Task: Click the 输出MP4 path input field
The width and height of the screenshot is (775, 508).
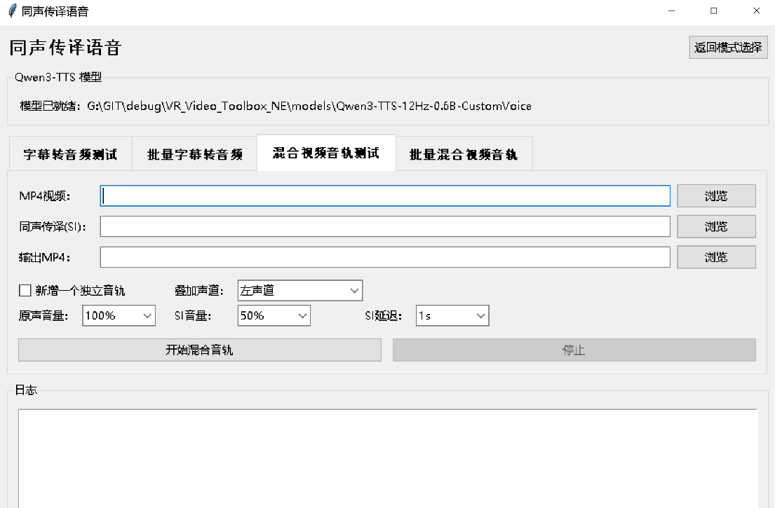Action: click(x=385, y=257)
